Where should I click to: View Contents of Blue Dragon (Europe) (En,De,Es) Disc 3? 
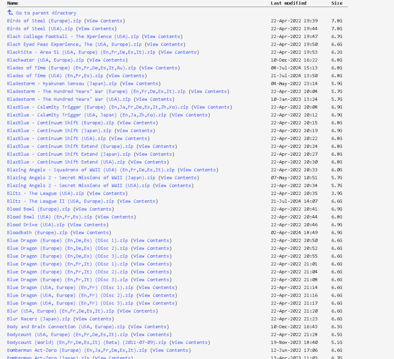tap(151, 256)
